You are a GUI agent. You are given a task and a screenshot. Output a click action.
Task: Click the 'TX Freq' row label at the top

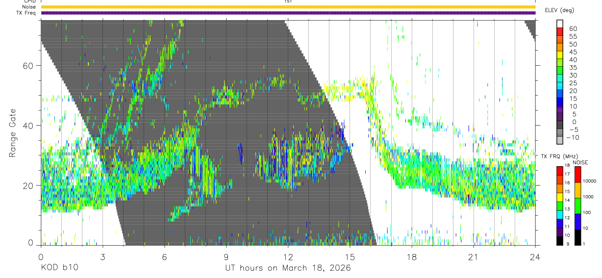click(26, 13)
